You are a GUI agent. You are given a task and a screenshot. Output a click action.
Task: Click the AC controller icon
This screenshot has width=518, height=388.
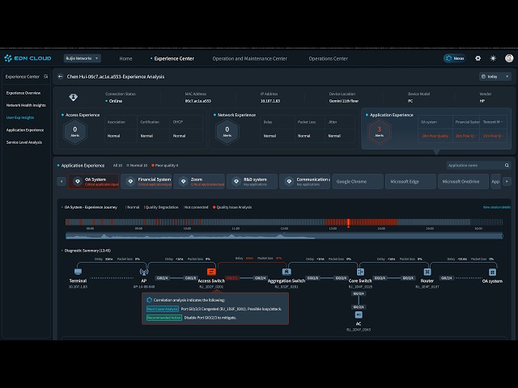click(359, 315)
